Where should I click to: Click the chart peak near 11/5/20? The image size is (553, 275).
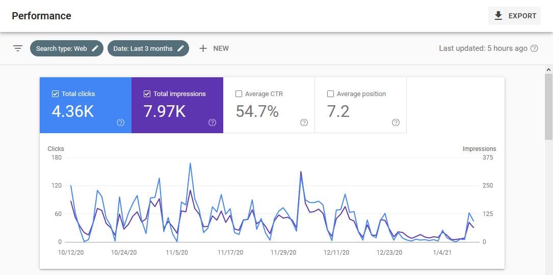pos(190,164)
